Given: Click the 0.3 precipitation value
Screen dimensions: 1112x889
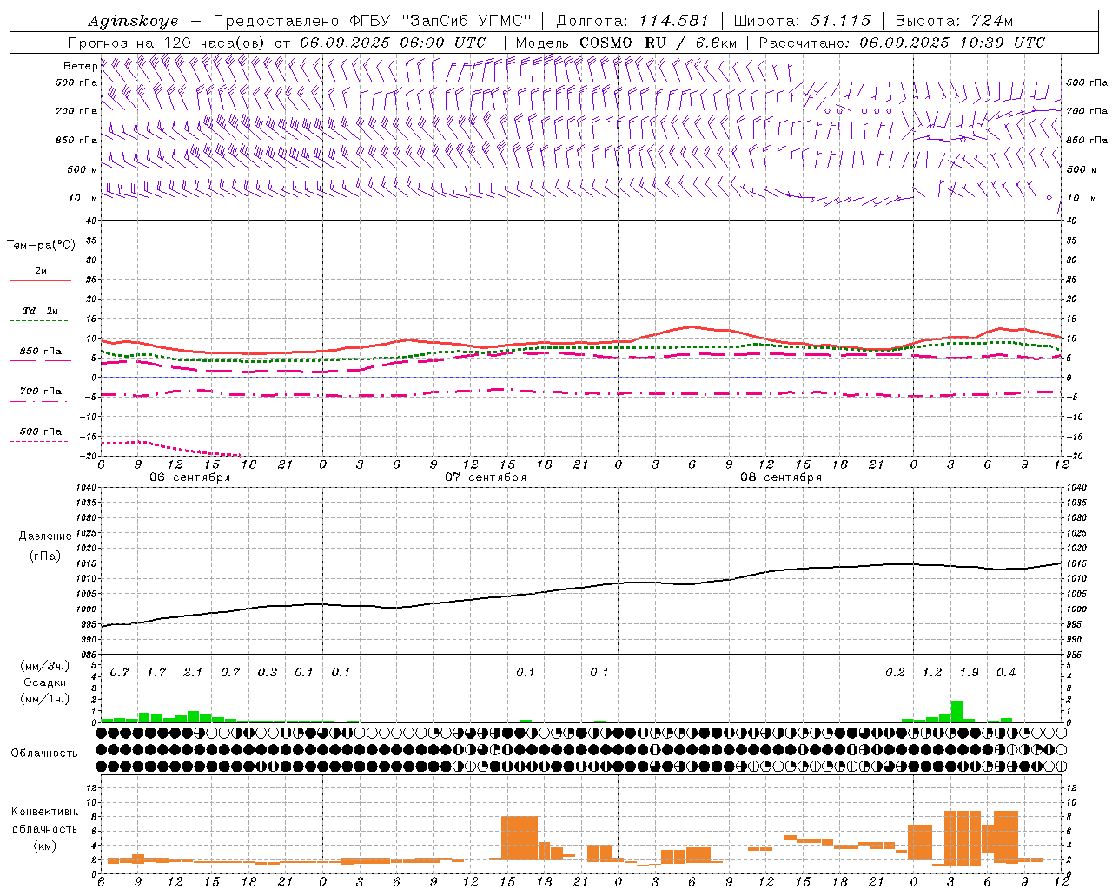Looking at the screenshot, I should (x=267, y=673).
